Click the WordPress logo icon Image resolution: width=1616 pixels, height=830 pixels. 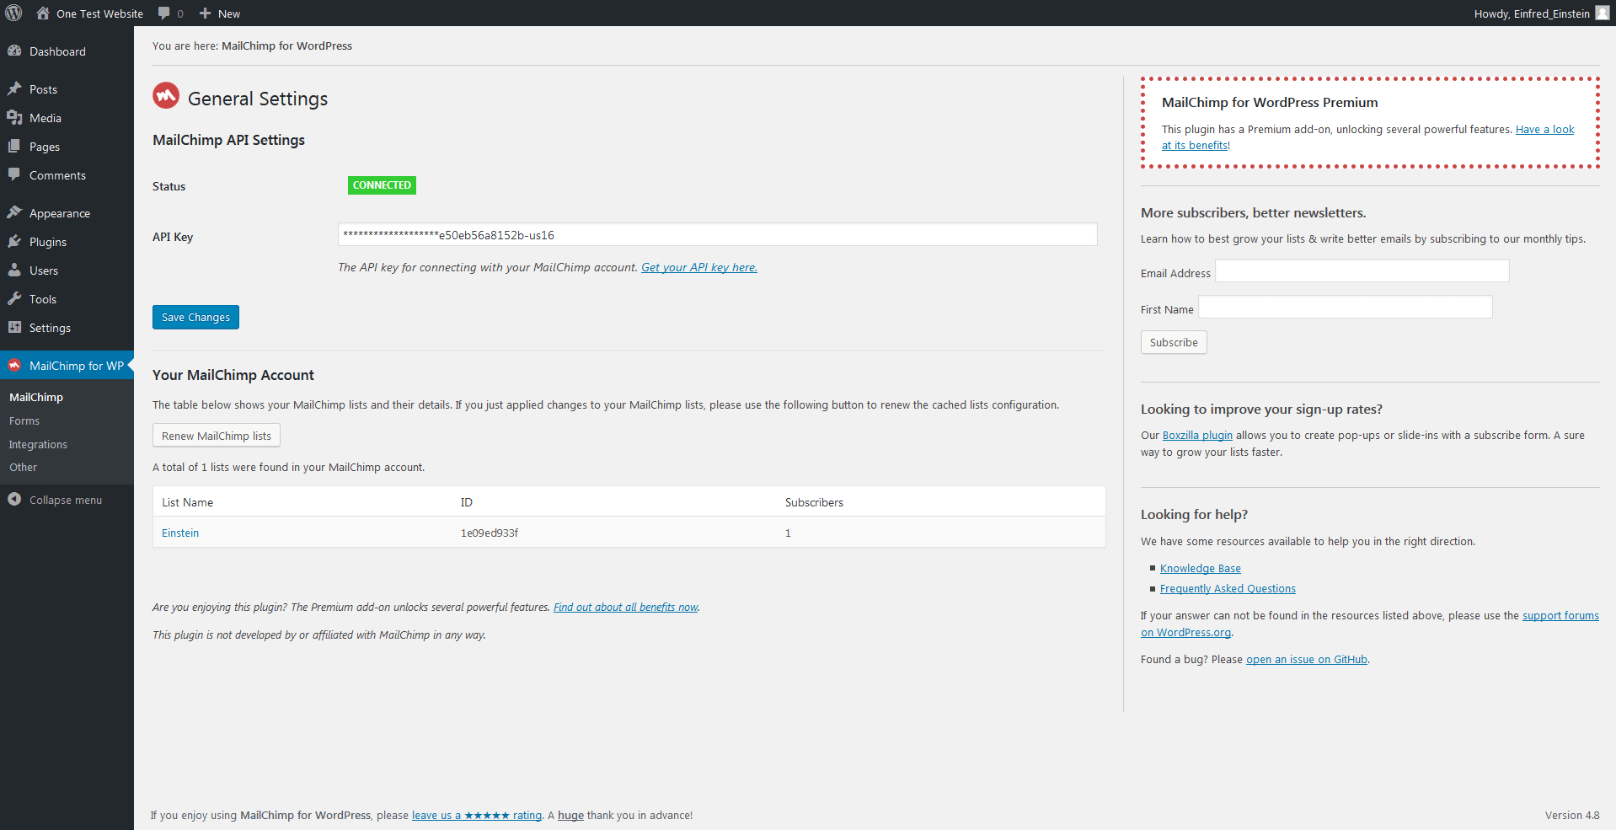click(x=14, y=13)
